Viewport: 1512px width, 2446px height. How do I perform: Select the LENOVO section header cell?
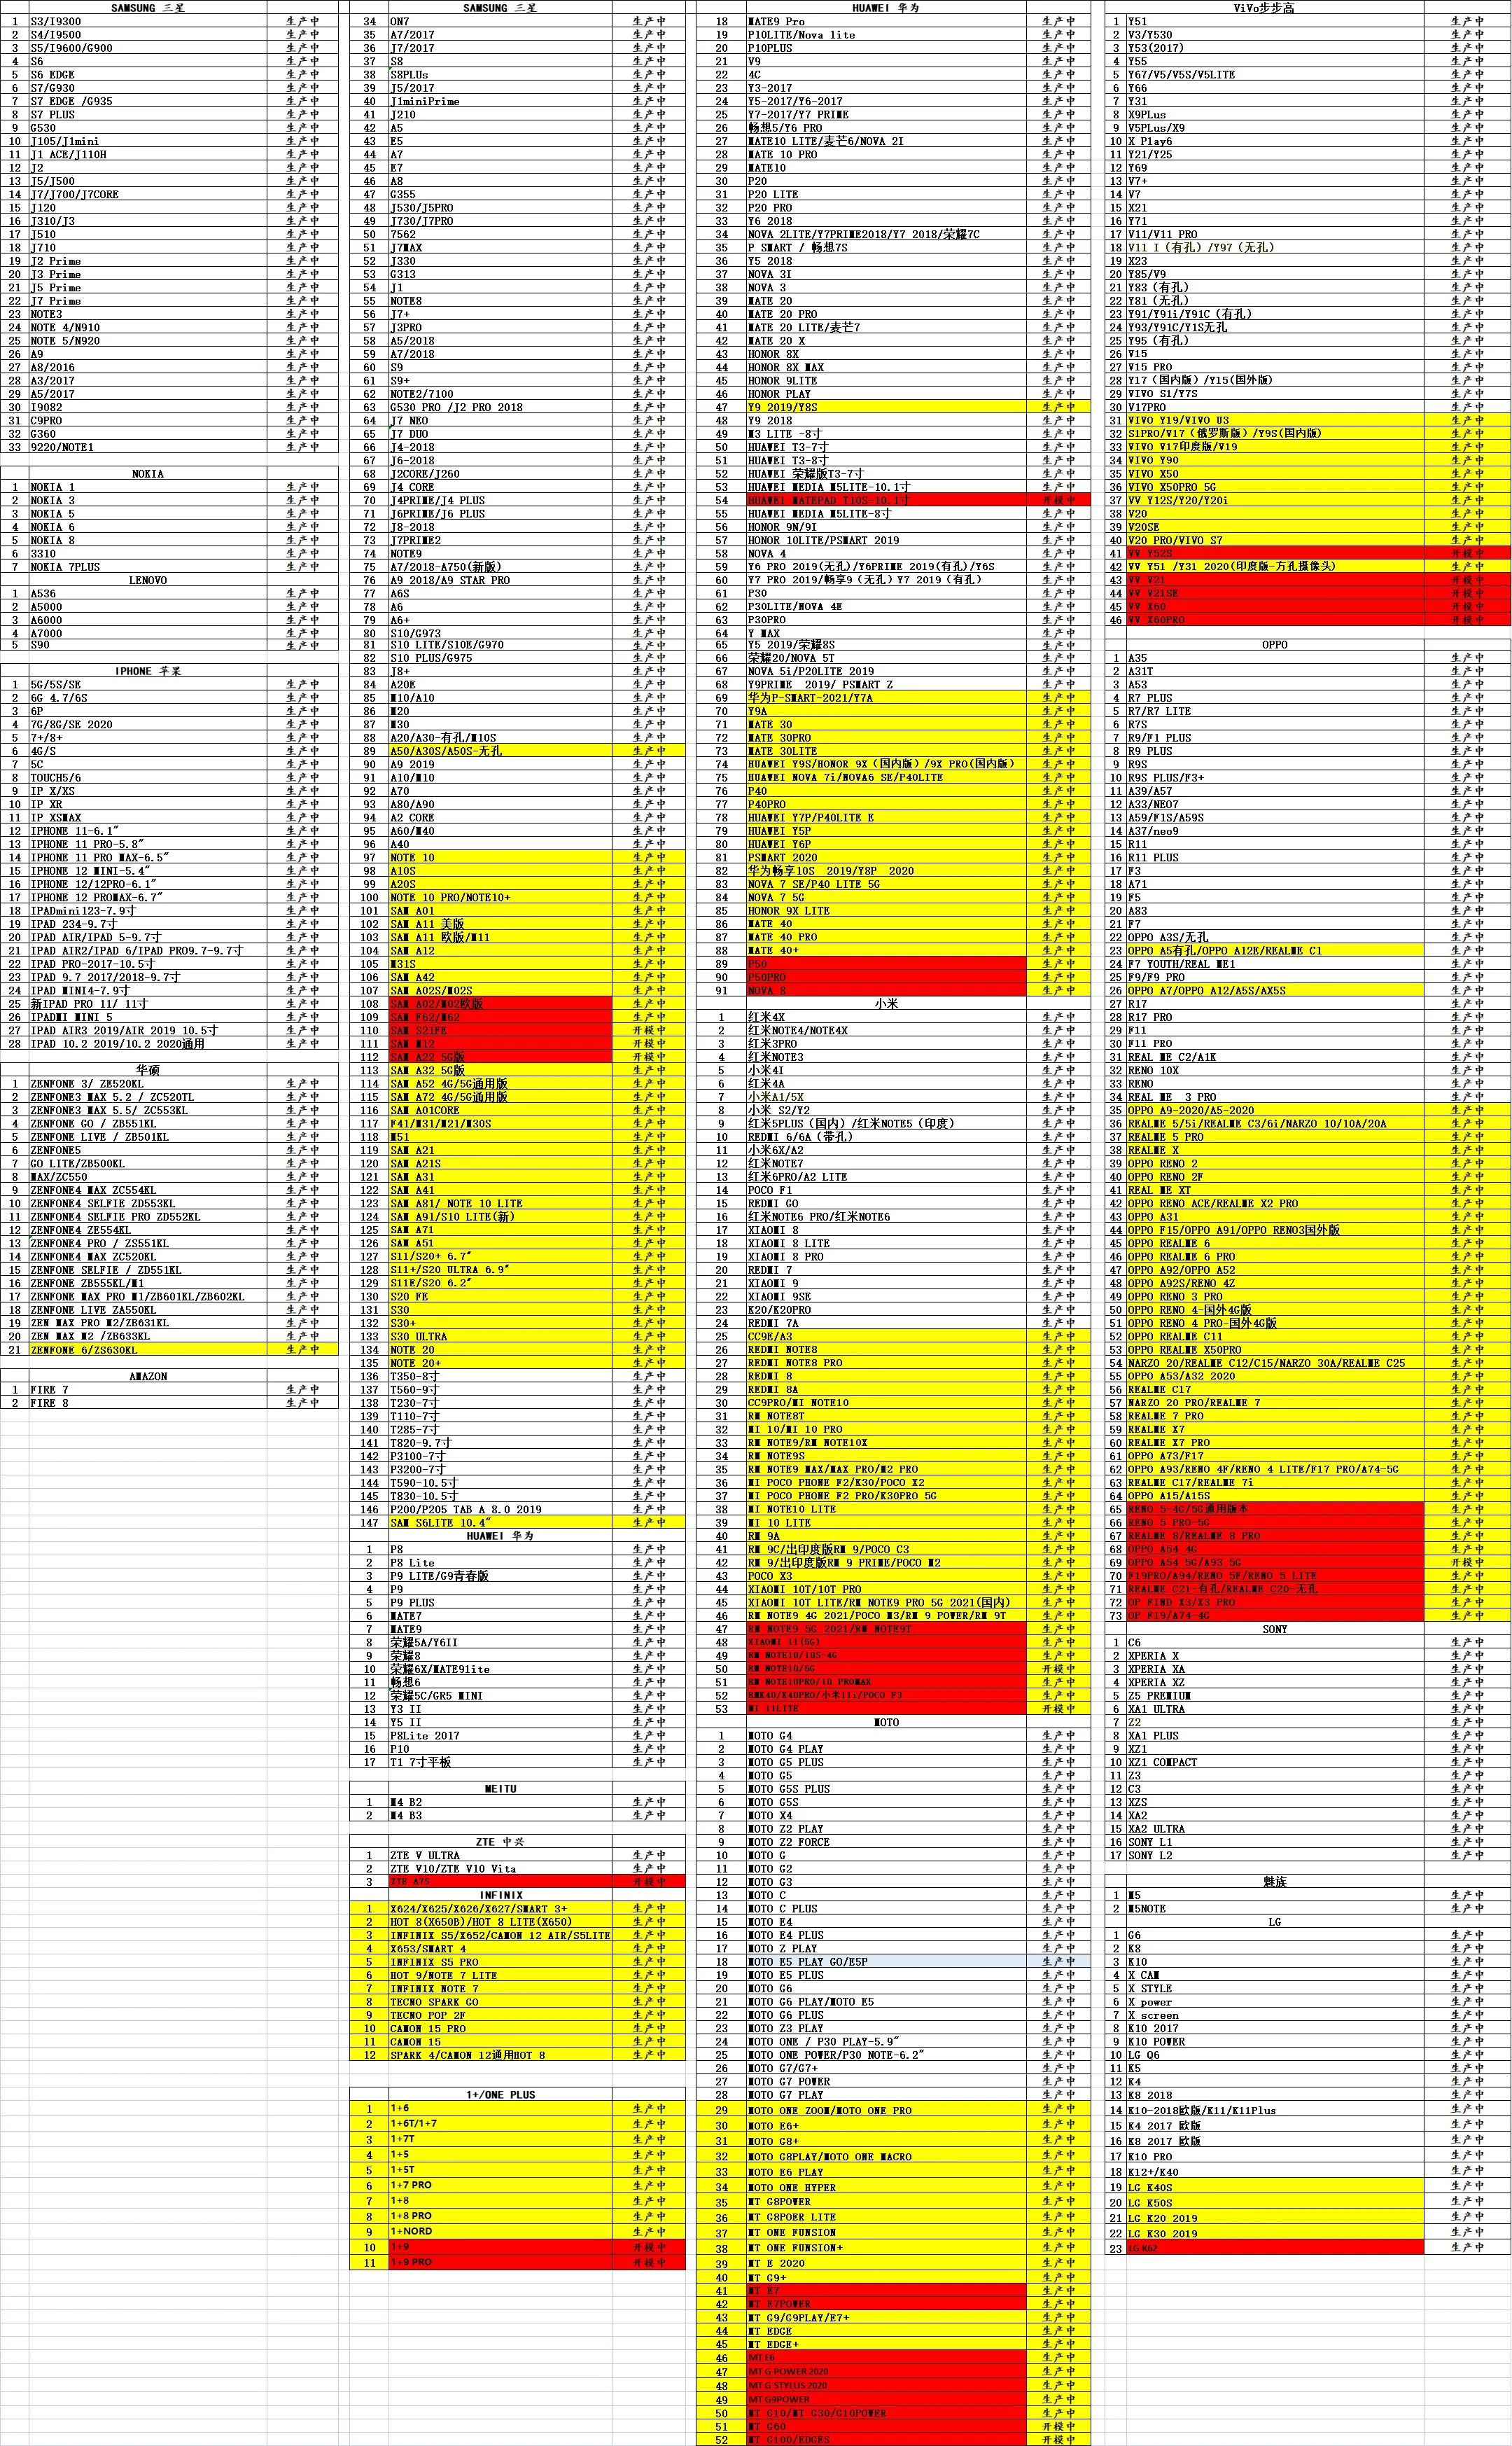pos(148,581)
